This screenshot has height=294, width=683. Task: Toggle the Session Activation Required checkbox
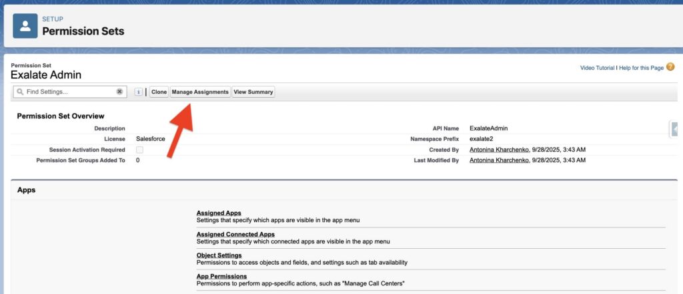coord(139,150)
